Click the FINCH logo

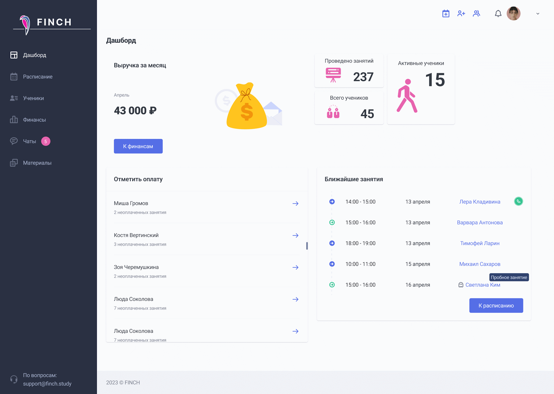pyautogui.click(x=51, y=23)
